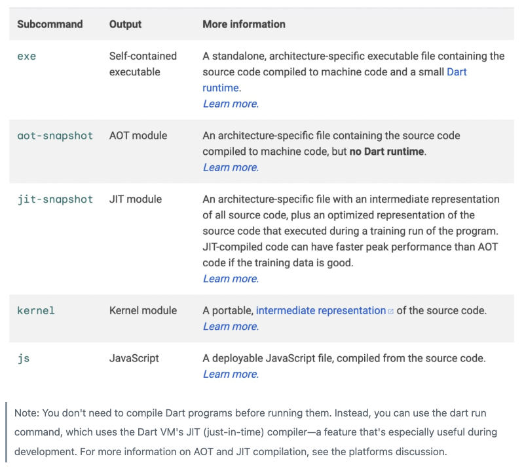Click the js subcommand code text

(x=24, y=359)
